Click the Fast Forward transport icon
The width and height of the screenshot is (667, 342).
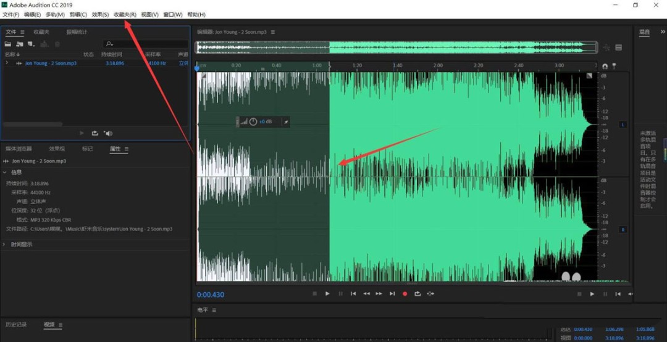[379, 294]
